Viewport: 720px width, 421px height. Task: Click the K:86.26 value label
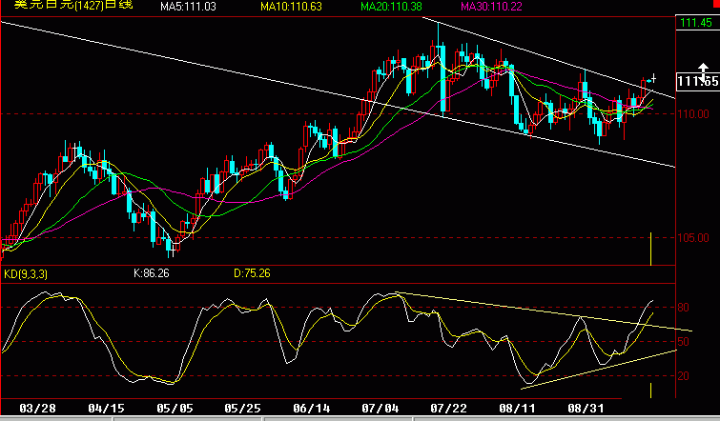[x=152, y=273]
